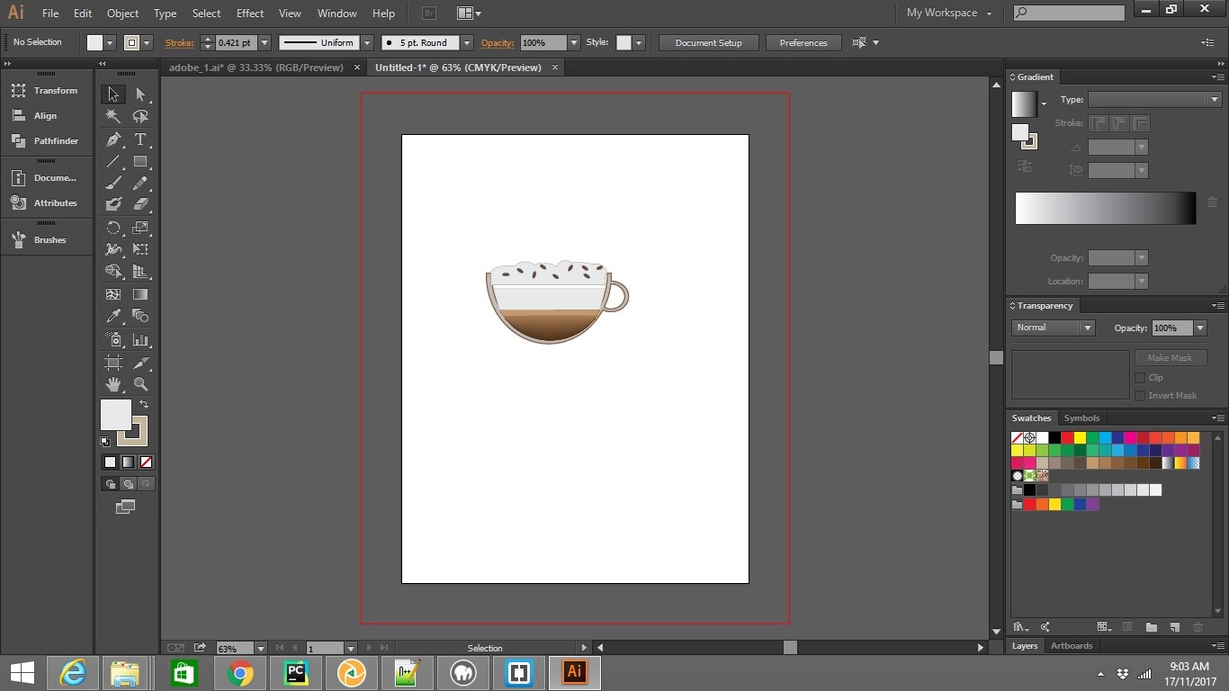The width and height of the screenshot is (1229, 691).
Task: Open the stroke weight dropdown
Action: click(x=265, y=42)
